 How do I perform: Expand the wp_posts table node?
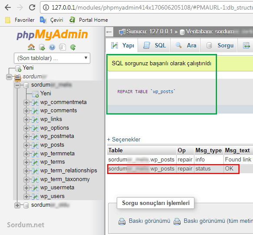pos(26,145)
